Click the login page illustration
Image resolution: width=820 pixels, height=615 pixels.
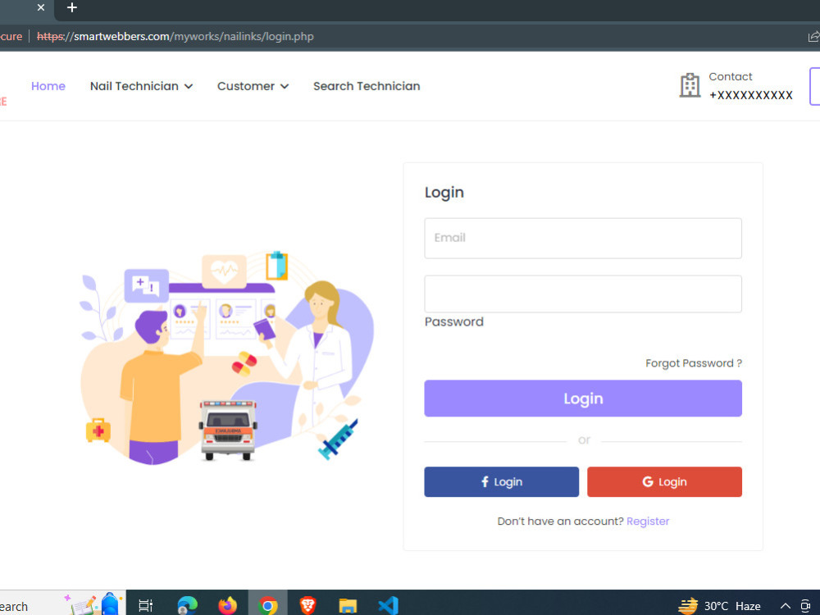tap(227, 358)
